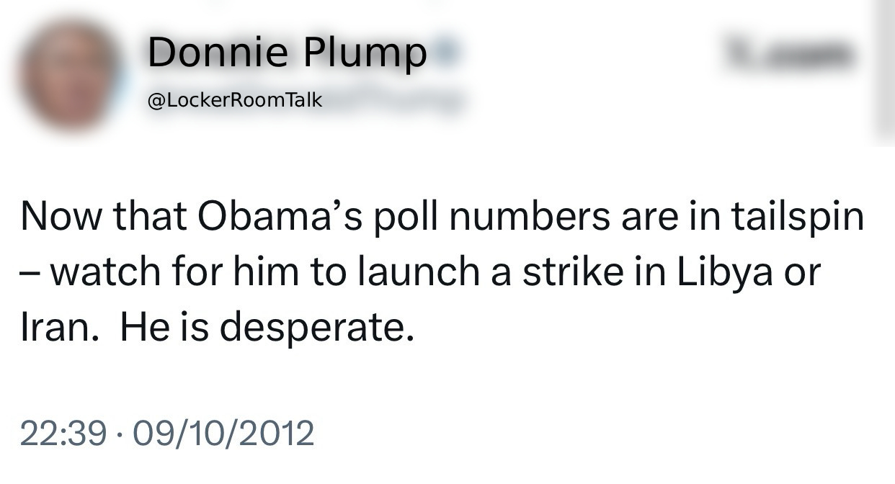Click the @LockerRoomTalk handle
Image resolution: width=895 pixels, height=484 pixels.
pos(234,100)
